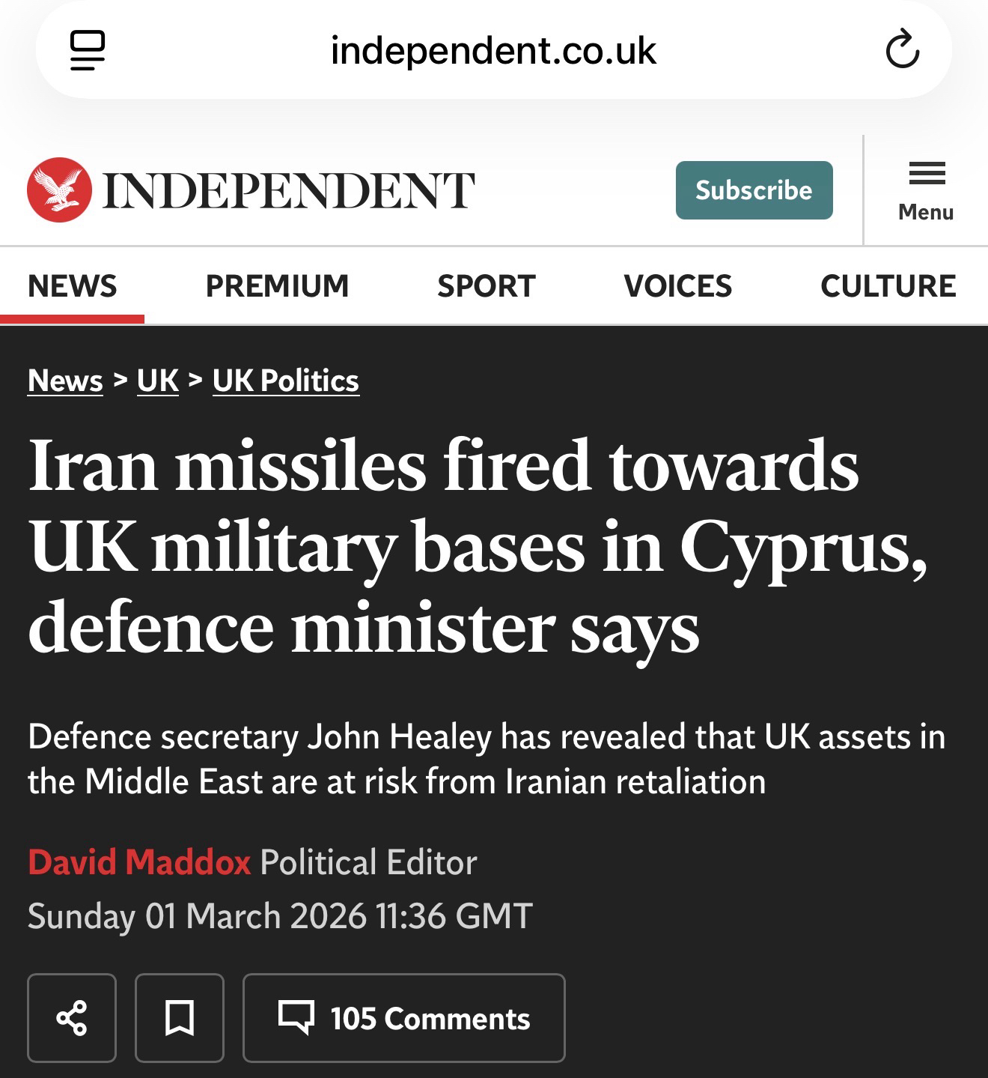The width and height of the screenshot is (988, 1078).
Task: Tap the browser reader/page options icon
Action: 88,51
